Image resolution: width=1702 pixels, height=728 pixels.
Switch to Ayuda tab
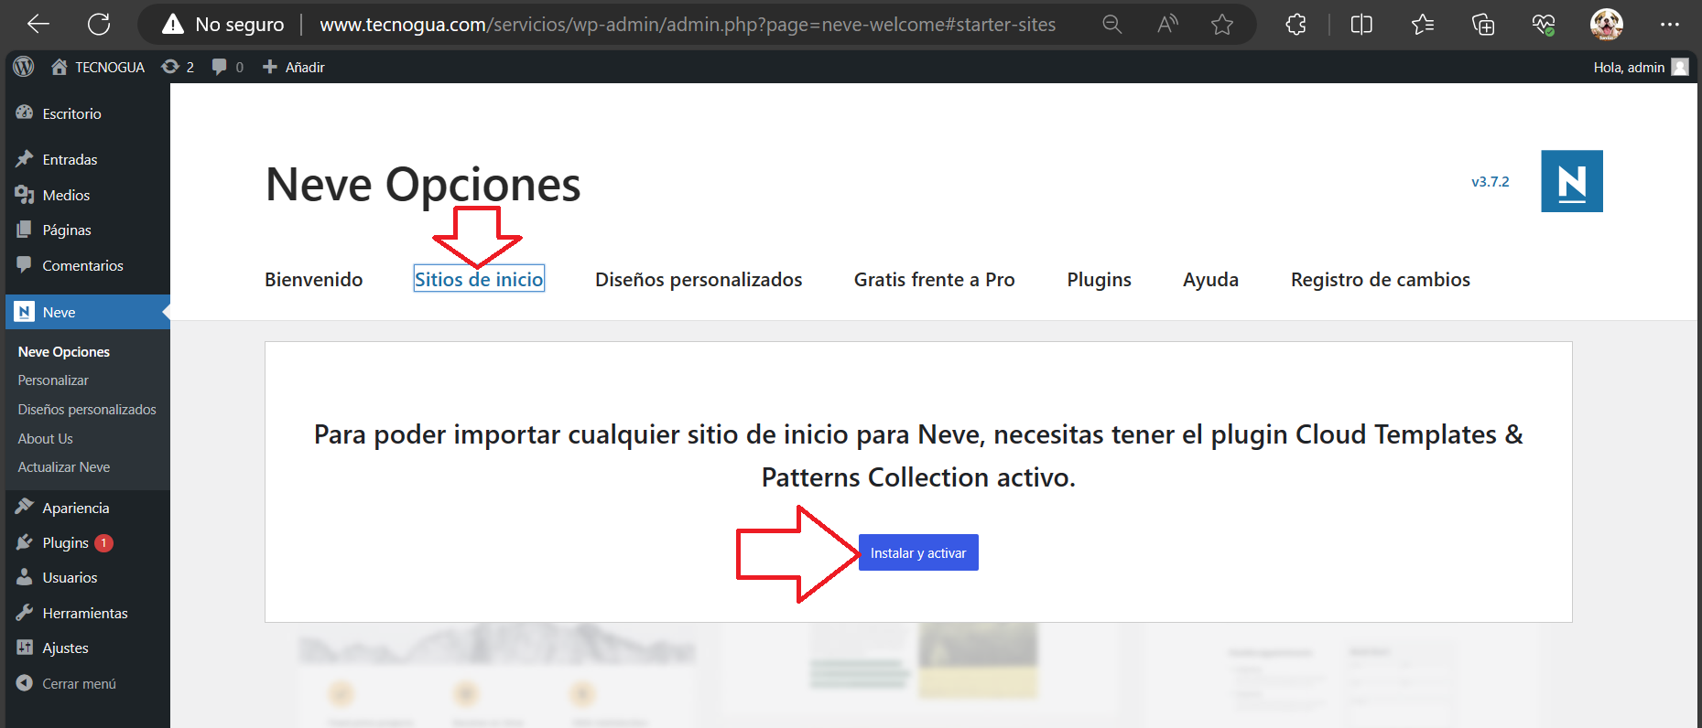coord(1210,280)
